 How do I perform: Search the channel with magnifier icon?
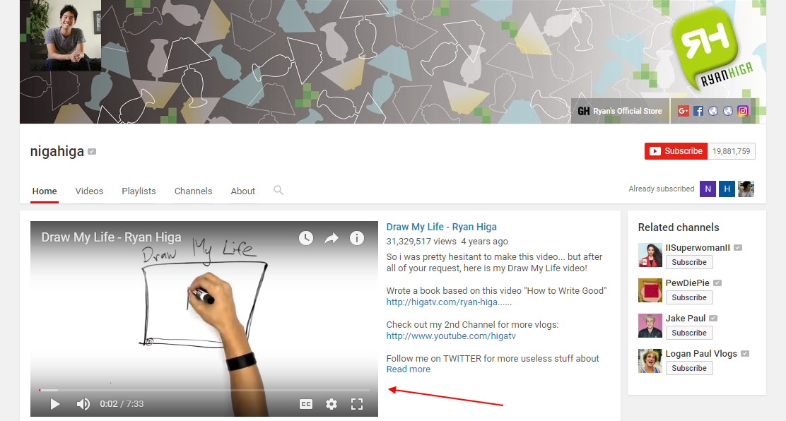(278, 190)
